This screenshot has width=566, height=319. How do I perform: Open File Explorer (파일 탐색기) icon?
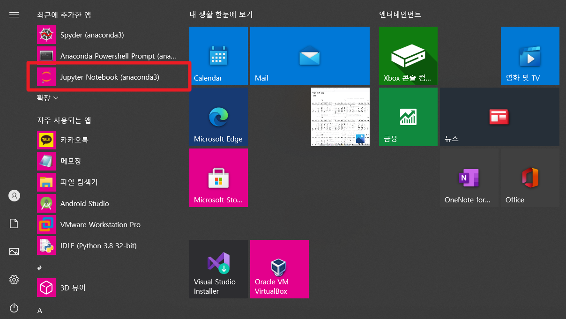tap(46, 182)
